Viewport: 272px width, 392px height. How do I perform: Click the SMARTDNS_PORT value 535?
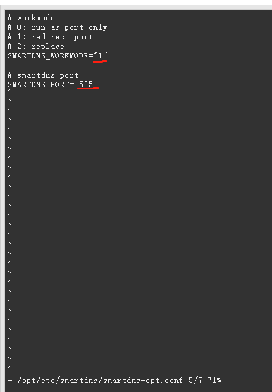[x=86, y=84]
